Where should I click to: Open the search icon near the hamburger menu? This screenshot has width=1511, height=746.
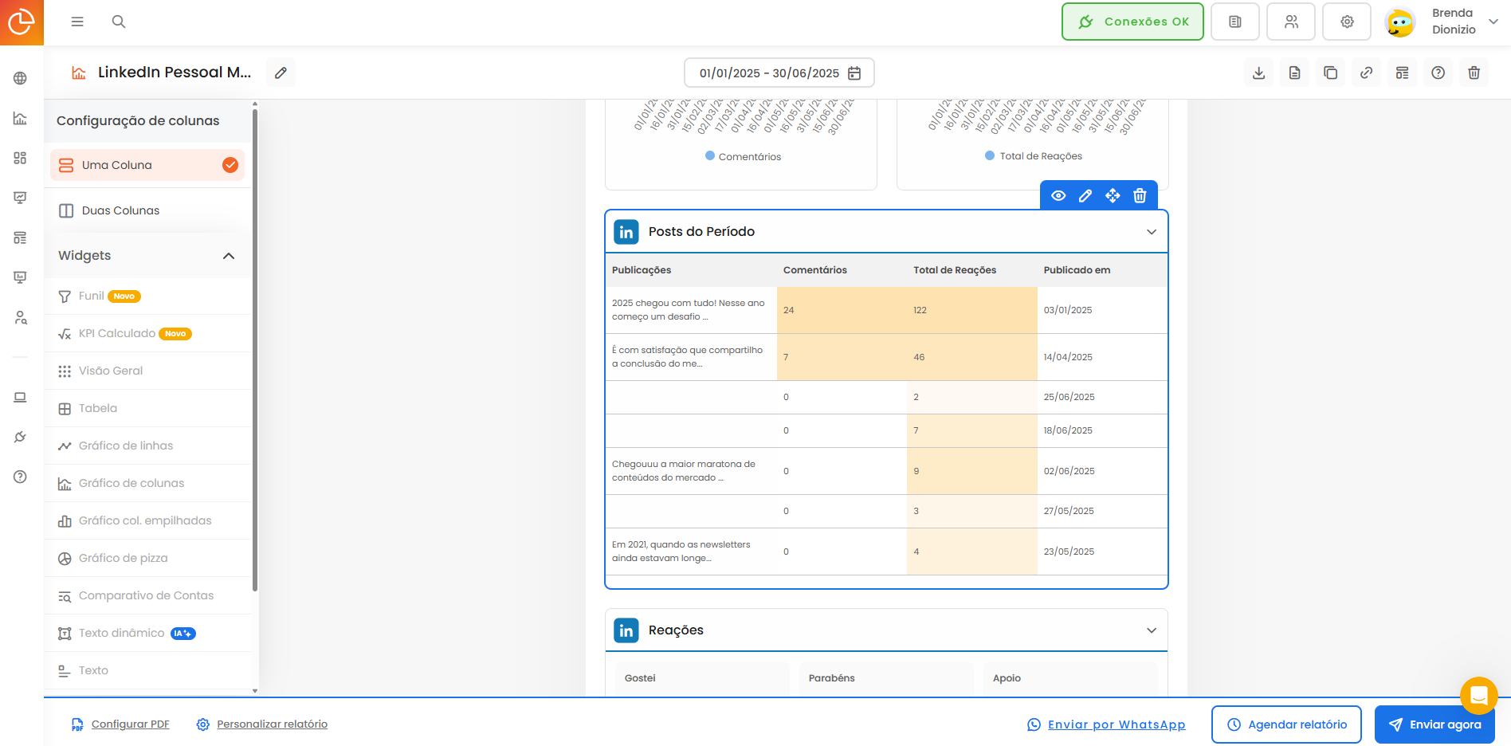click(x=118, y=22)
